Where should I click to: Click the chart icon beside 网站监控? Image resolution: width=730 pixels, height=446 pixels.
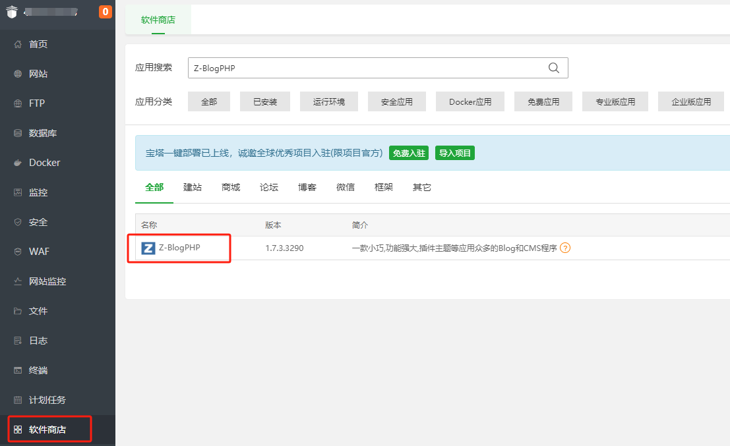(18, 281)
